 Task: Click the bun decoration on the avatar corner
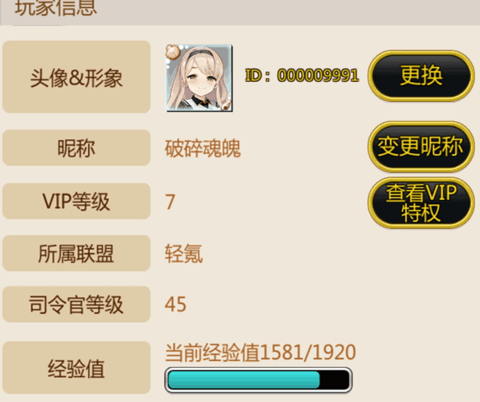click(x=174, y=52)
